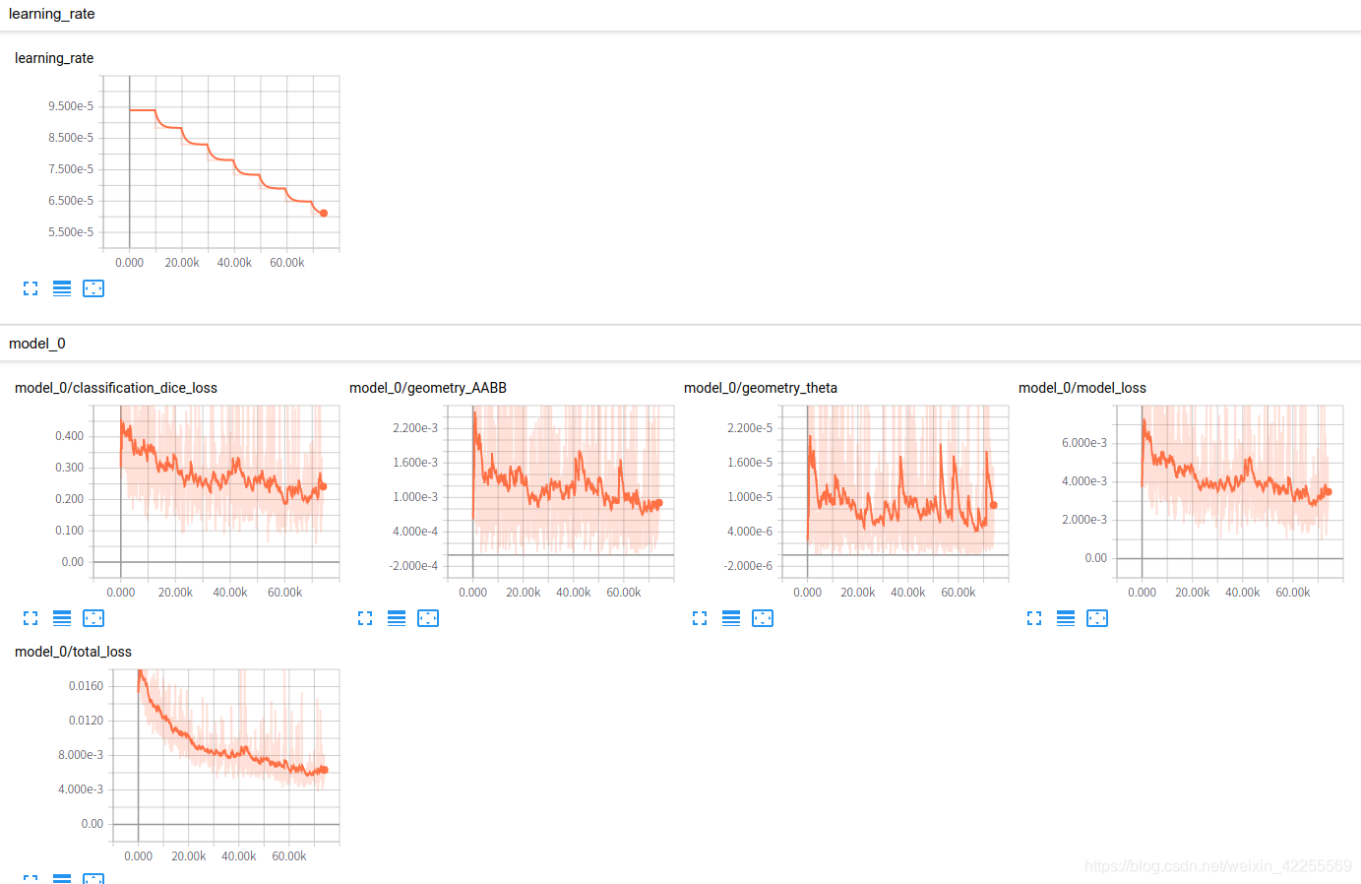Click the 2.200e-5 axis label on geometry_theta chart
Viewport: 1361px width, 884px height.
coord(750,428)
